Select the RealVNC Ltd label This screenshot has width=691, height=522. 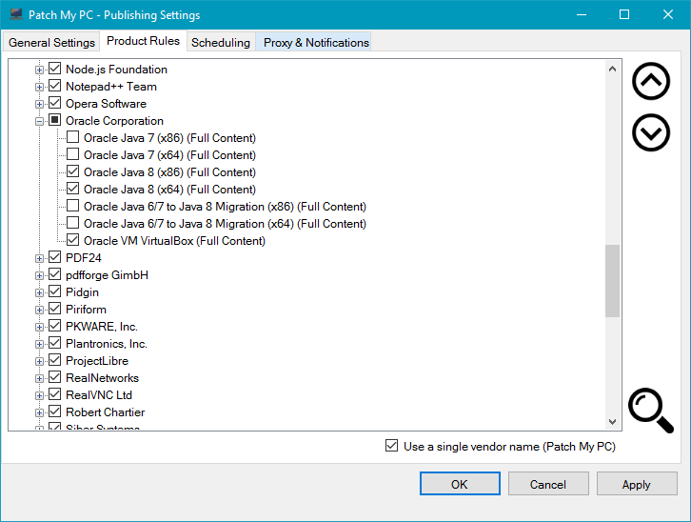(x=99, y=395)
